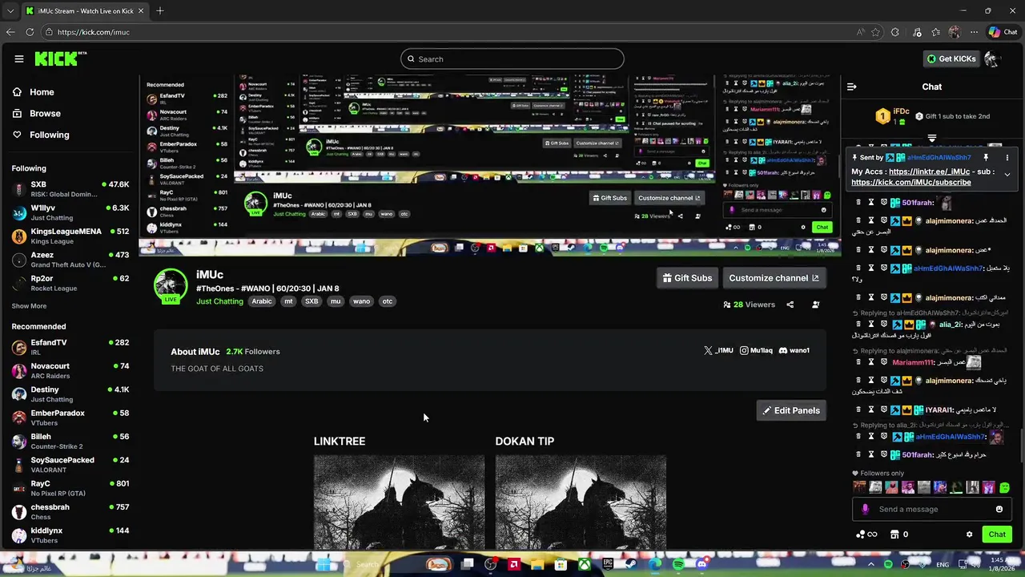
Task: Open new browser tab with plus icon
Action: 160,10
